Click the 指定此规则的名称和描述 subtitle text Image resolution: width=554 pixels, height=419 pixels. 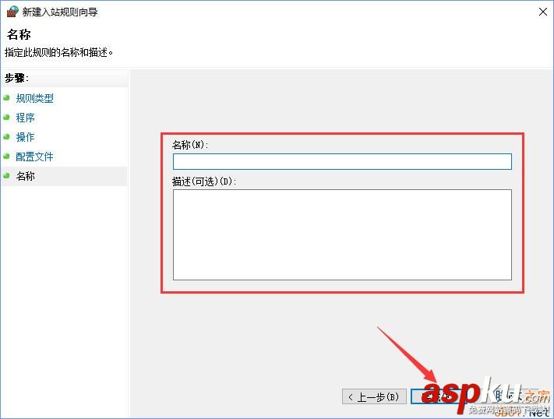(58, 53)
